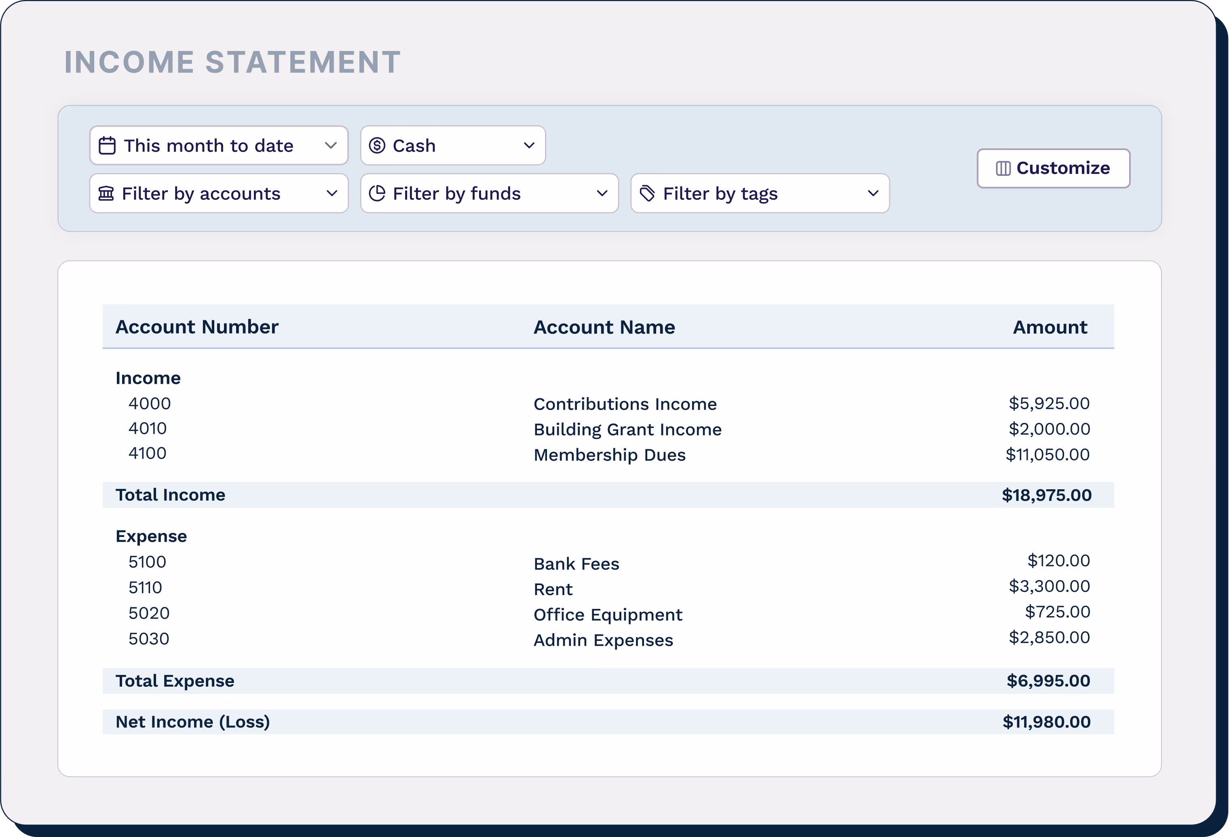Click the Account Number column header
Image resolution: width=1229 pixels, height=837 pixels.
pos(197,327)
